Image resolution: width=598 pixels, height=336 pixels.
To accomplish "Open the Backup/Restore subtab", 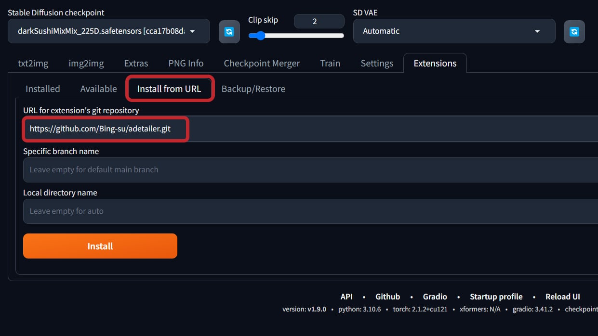I will [253, 89].
